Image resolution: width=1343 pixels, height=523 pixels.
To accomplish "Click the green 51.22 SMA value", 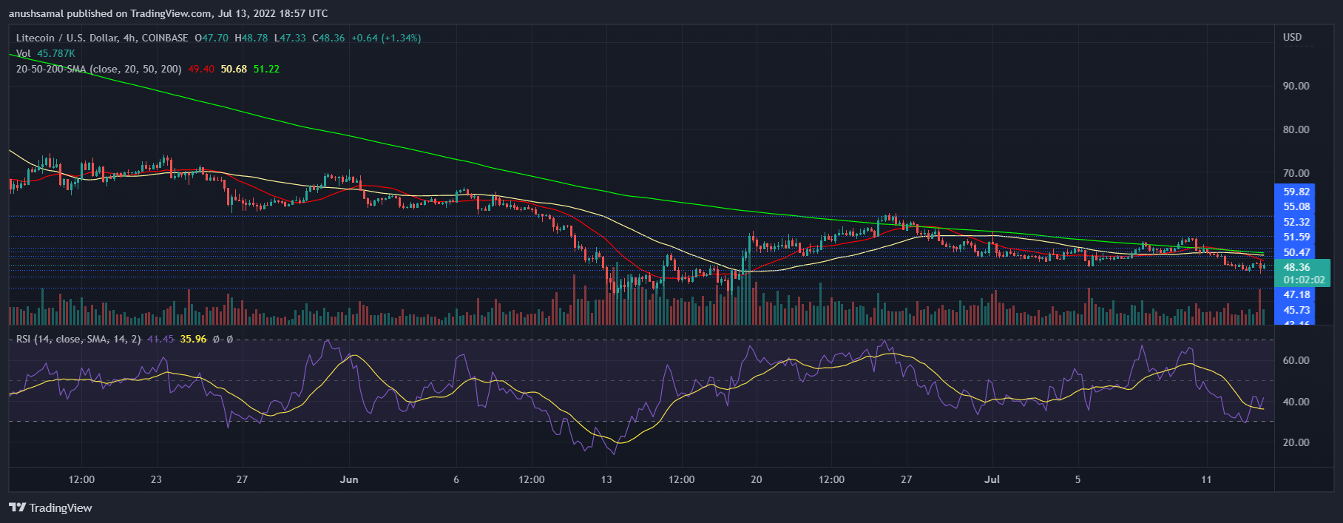I will (x=266, y=69).
